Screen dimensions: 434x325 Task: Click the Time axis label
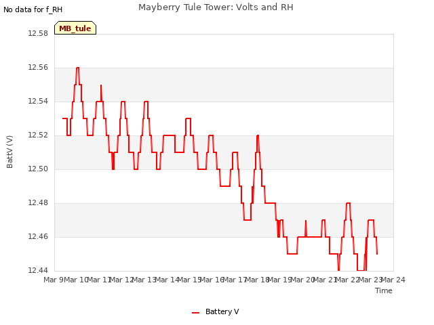coord(383,290)
